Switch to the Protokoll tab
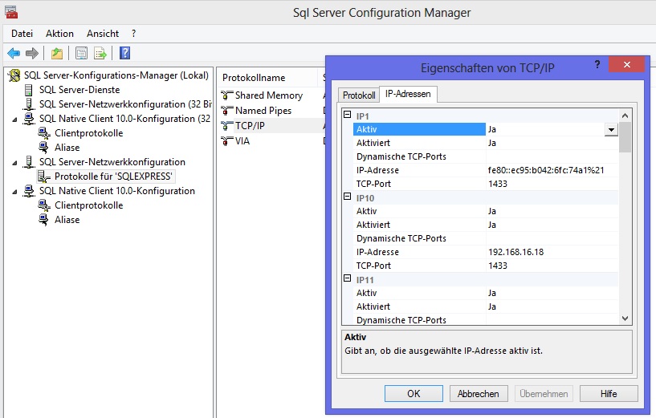 [359, 95]
